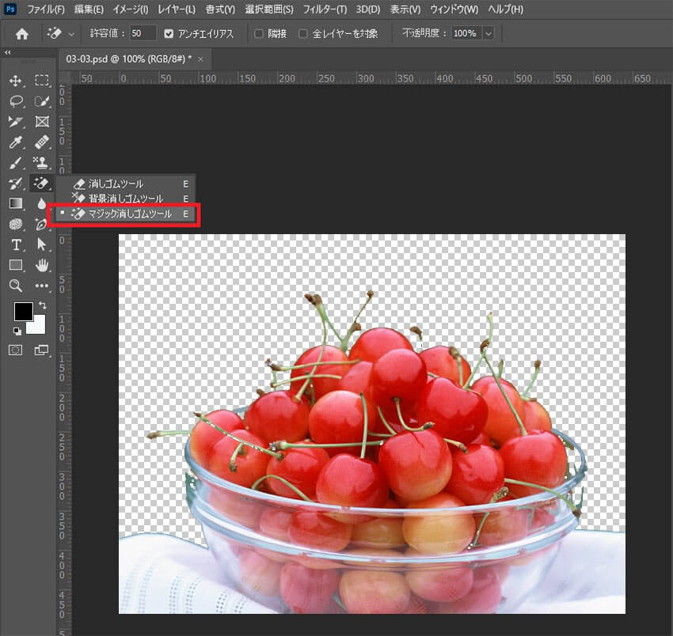
Task: Open the フィルター(T) menu
Action: coord(325,9)
